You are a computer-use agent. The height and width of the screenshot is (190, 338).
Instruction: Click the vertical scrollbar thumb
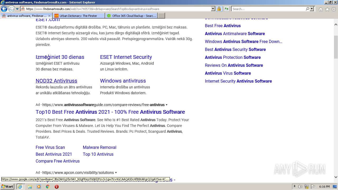336,47
